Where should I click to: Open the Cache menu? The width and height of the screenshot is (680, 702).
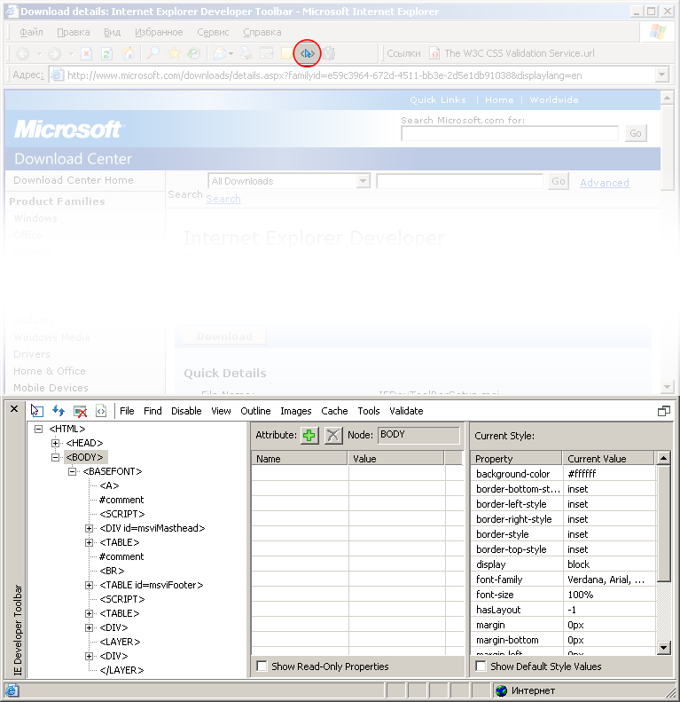coord(334,411)
